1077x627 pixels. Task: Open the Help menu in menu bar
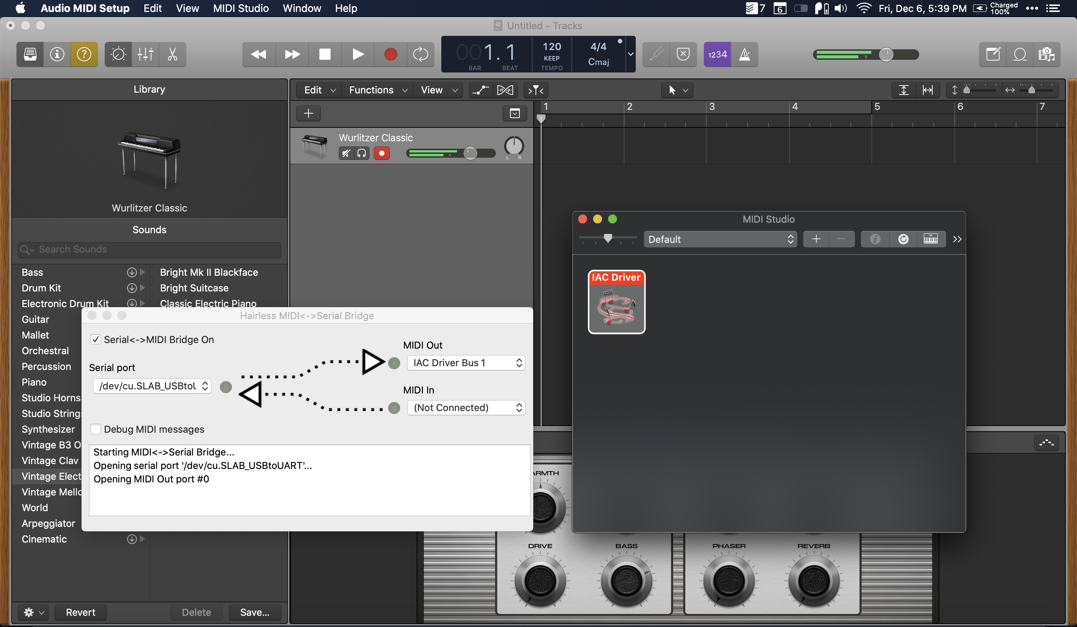346,8
